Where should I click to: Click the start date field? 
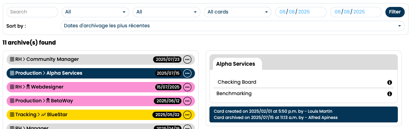pos(301,12)
